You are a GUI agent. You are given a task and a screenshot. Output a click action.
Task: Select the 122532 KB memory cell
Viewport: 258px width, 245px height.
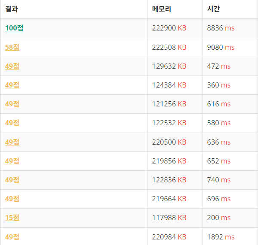pos(175,123)
